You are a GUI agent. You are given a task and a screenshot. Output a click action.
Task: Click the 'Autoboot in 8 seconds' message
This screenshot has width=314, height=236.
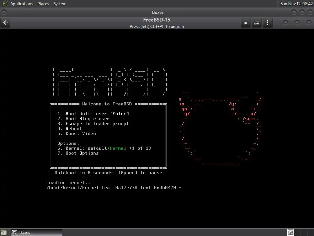coord(108,173)
